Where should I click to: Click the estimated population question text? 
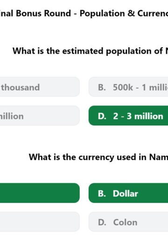pos(90,51)
